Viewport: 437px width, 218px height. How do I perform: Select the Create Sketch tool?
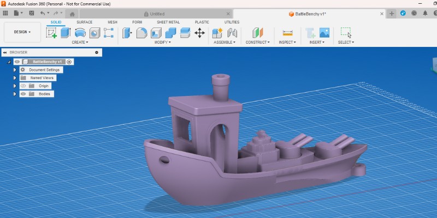pyautogui.click(x=51, y=33)
